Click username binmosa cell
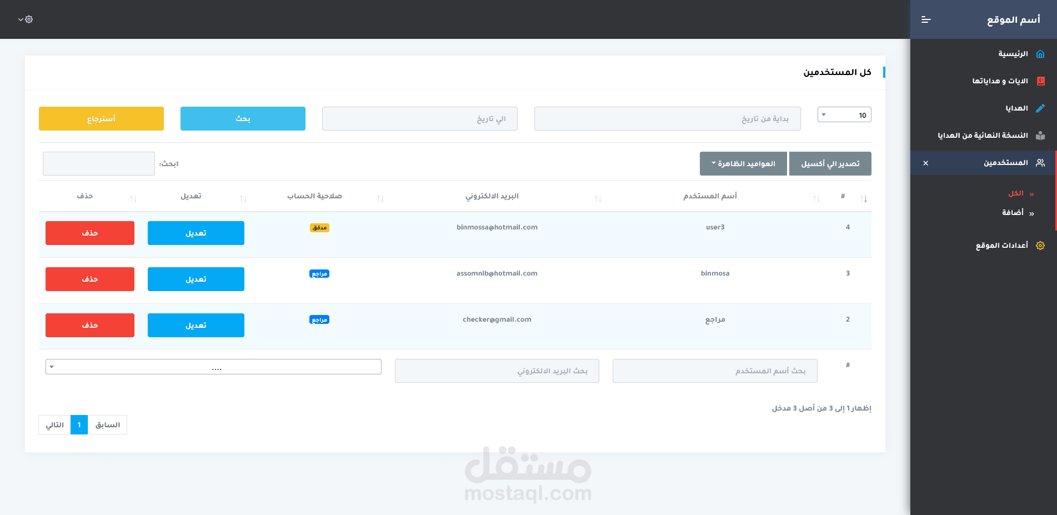The image size is (1057, 515). click(x=715, y=273)
